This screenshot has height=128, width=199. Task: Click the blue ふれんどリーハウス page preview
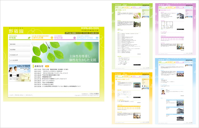pyautogui.click(x=173, y=90)
